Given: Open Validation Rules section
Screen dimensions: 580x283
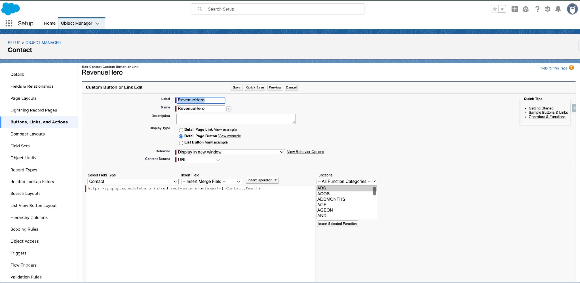Looking at the screenshot, I should (26, 277).
